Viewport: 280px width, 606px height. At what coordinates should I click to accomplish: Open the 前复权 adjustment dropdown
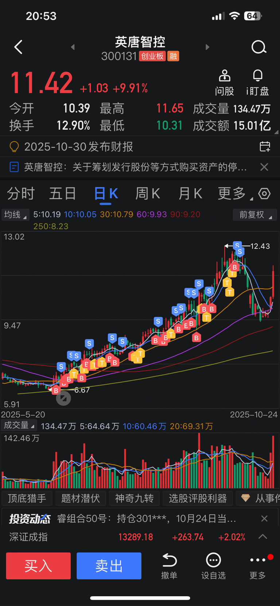(x=255, y=215)
